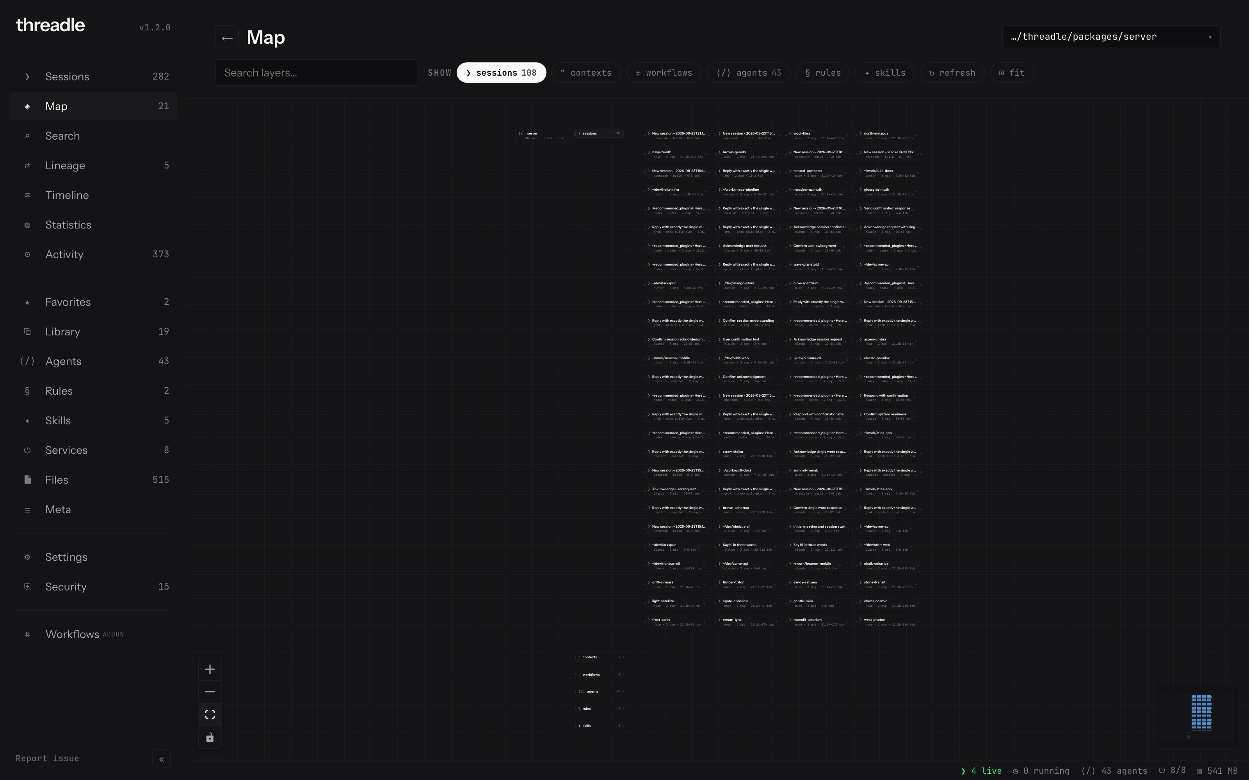Open Library section
Viewport: 1249px width, 780px height.
click(x=93, y=332)
